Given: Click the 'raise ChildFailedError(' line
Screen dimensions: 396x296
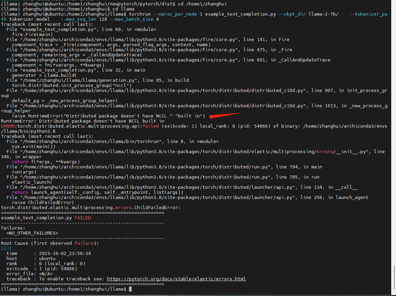Looking at the screenshot, I should 43,203.
